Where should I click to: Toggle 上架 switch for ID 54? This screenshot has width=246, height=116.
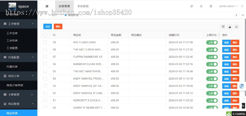coord(212,79)
